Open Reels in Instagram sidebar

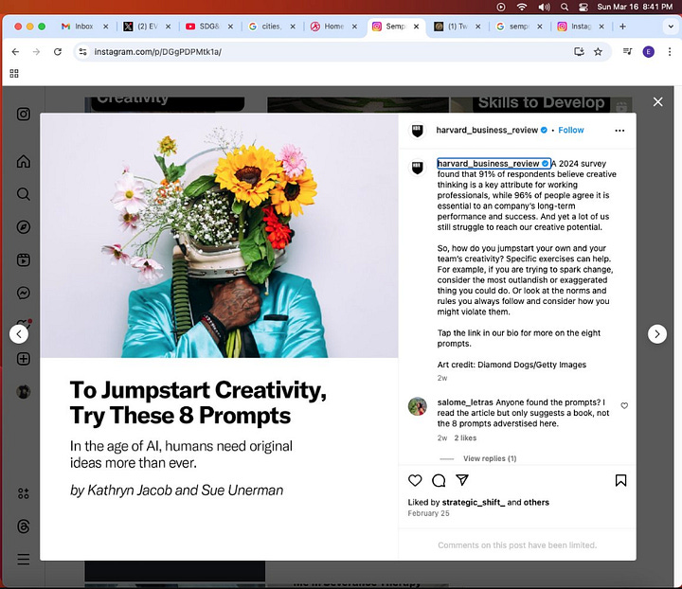24,260
